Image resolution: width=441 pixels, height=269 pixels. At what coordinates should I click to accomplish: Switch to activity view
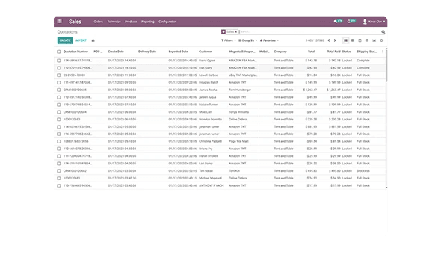pos(381,40)
